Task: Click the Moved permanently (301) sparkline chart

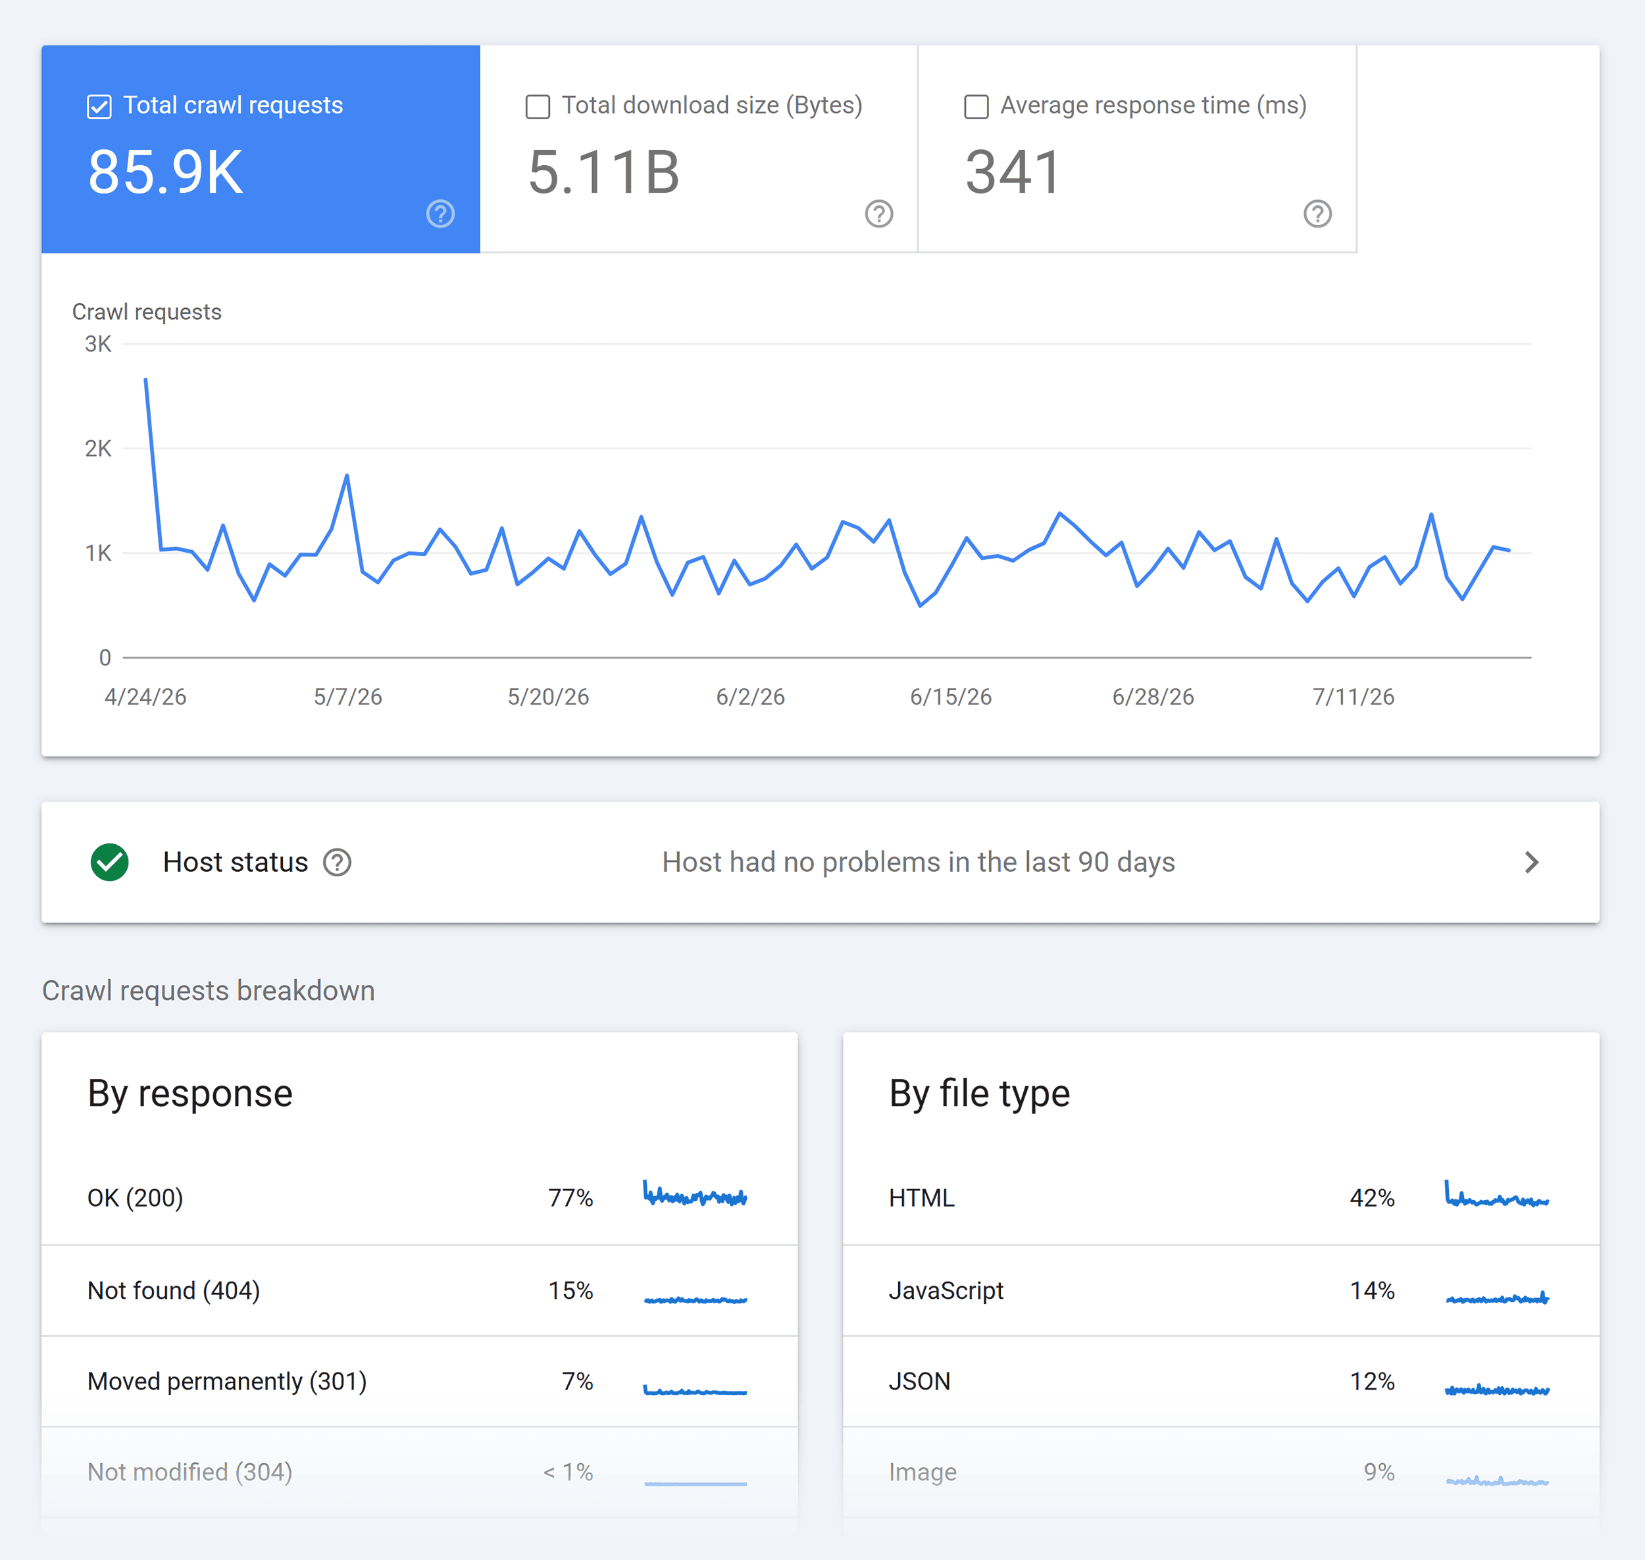Action: [x=696, y=1390]
